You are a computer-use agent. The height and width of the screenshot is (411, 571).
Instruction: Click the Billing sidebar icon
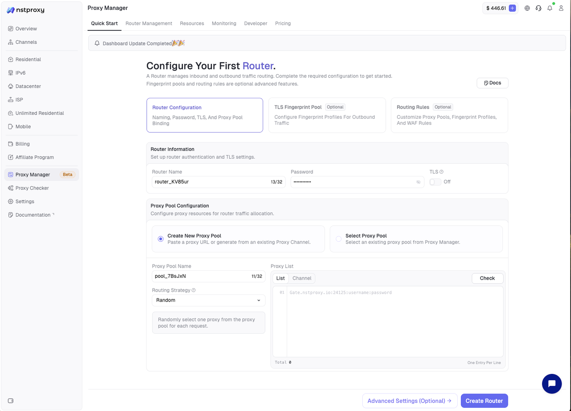coord(11,144)
